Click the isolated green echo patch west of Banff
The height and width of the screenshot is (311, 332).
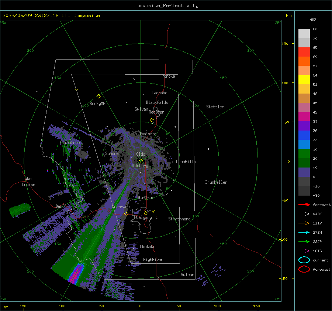tap(20, 210)
